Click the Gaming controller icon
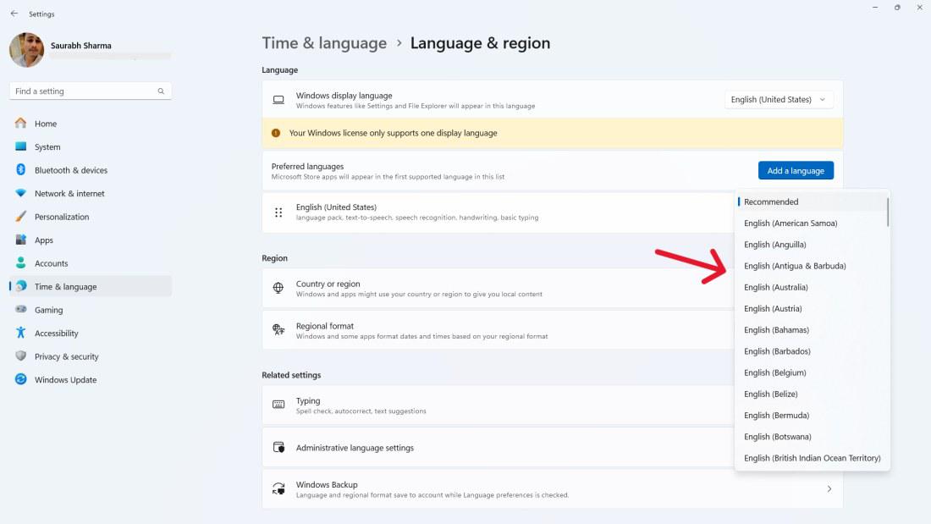931x524 pixels. 21,310
